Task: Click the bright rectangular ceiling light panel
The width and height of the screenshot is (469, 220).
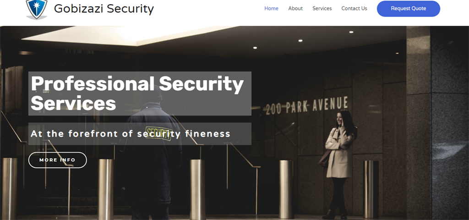Action: point(129,35)
